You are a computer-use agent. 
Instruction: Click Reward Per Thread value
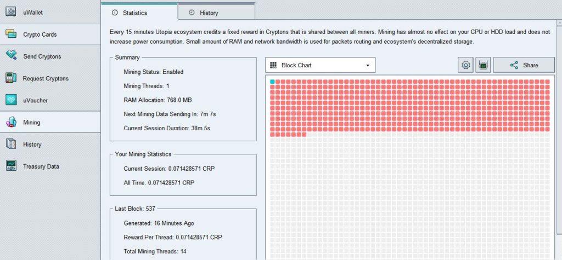point(199,237)
